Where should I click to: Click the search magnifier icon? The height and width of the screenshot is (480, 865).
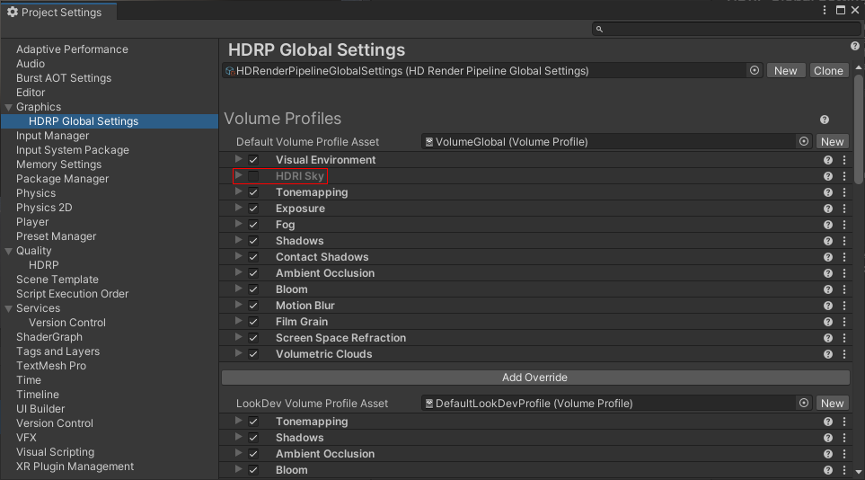click(599, 30)
